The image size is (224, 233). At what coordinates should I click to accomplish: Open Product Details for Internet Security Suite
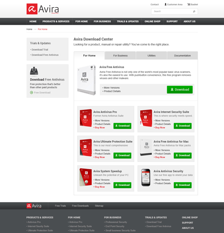(x=163, y=124)
